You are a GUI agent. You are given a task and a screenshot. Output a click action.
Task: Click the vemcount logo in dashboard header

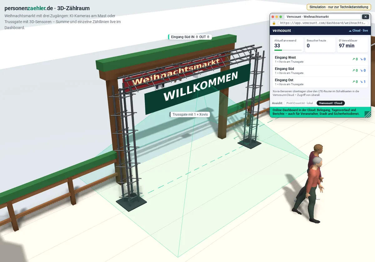coord(282,31)
